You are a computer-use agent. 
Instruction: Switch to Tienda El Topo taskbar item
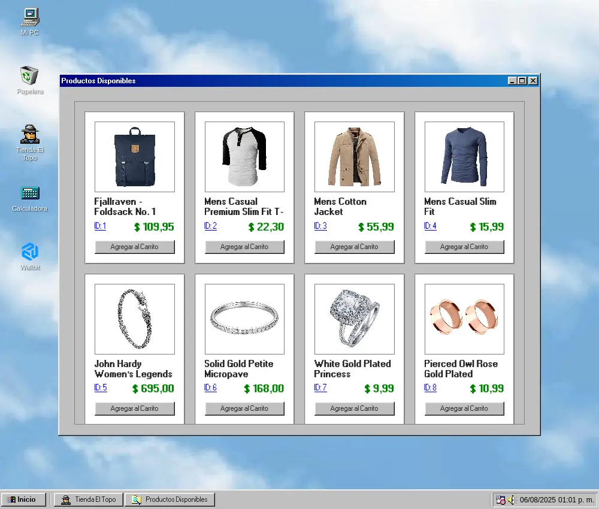[89, 499]
